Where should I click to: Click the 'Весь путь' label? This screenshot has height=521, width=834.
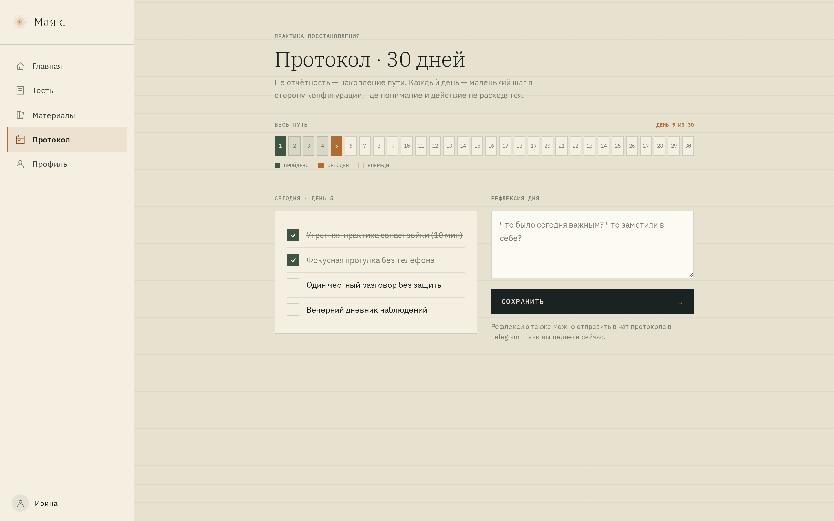click(x=291, y=125)
